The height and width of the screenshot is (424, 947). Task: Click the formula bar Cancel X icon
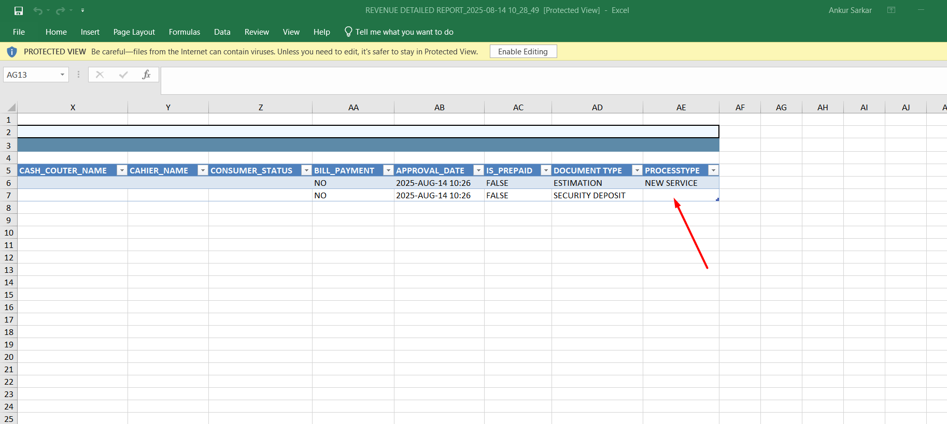tap(100, 75)
